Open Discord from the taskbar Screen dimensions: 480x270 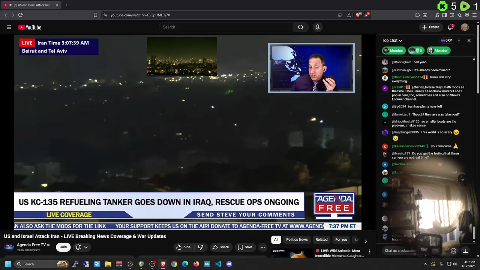point(229,264)
